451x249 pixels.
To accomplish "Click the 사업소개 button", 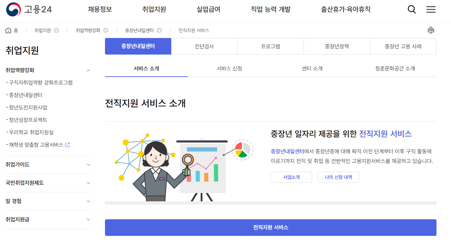I will click(291, 177).
